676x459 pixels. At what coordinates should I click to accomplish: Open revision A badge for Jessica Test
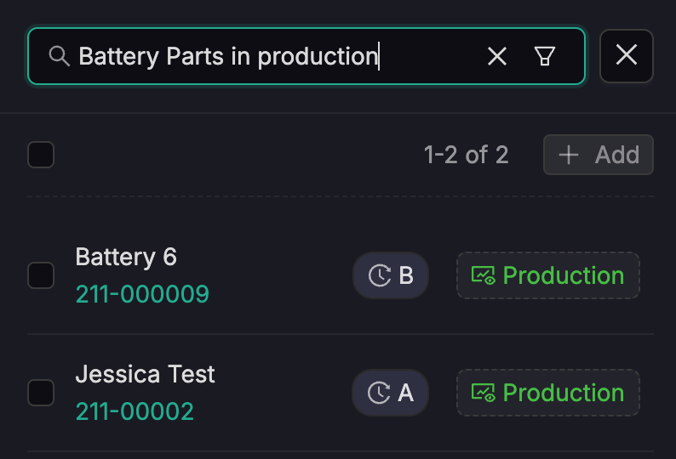point(391,393)
